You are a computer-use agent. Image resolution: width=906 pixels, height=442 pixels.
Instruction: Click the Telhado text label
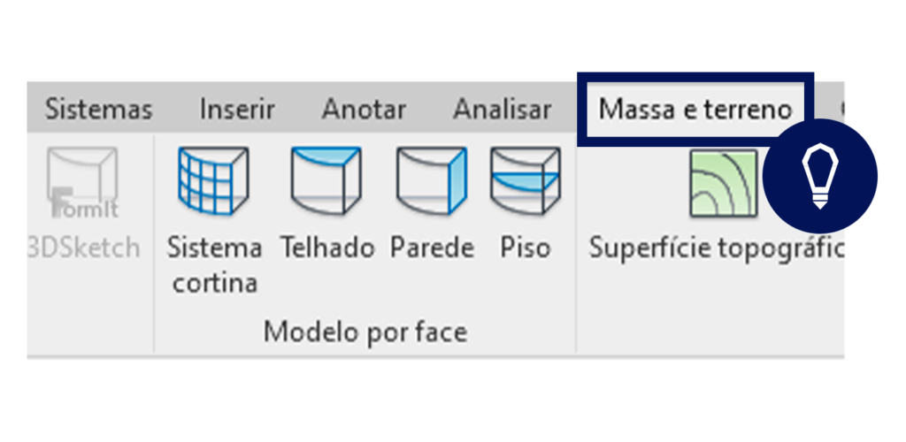tap(327, 248)
